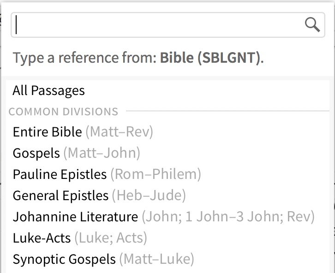
Task: Select the All Passages option
Action: point(168,90)
